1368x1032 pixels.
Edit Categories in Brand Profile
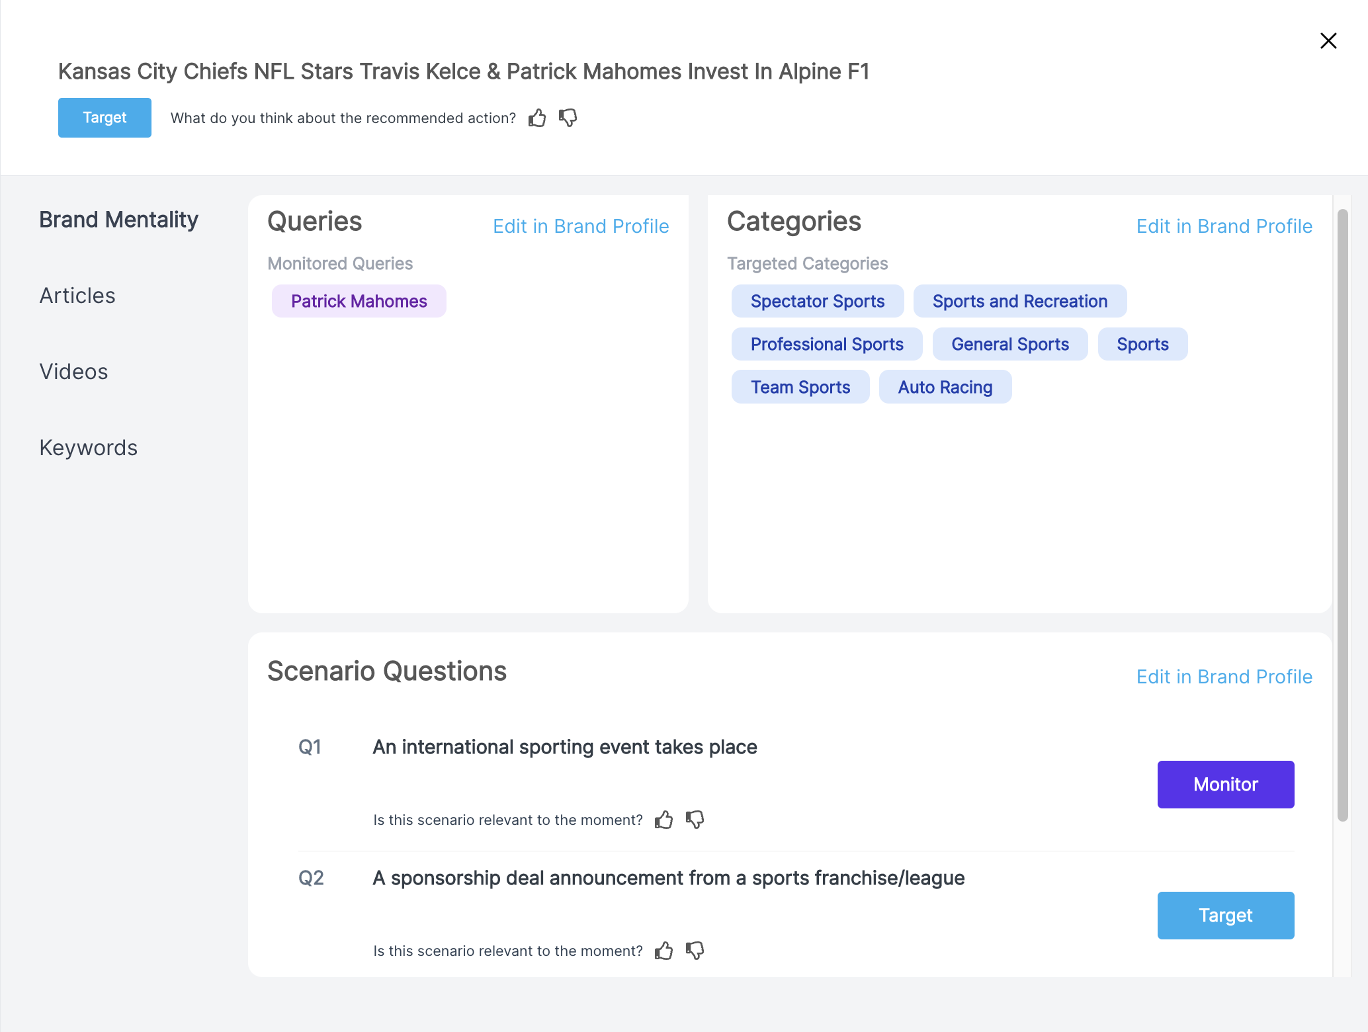point(1224,226)
